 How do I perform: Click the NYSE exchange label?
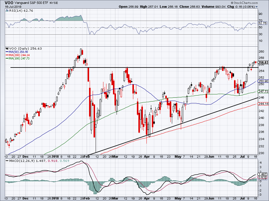[x=54, y=3]
